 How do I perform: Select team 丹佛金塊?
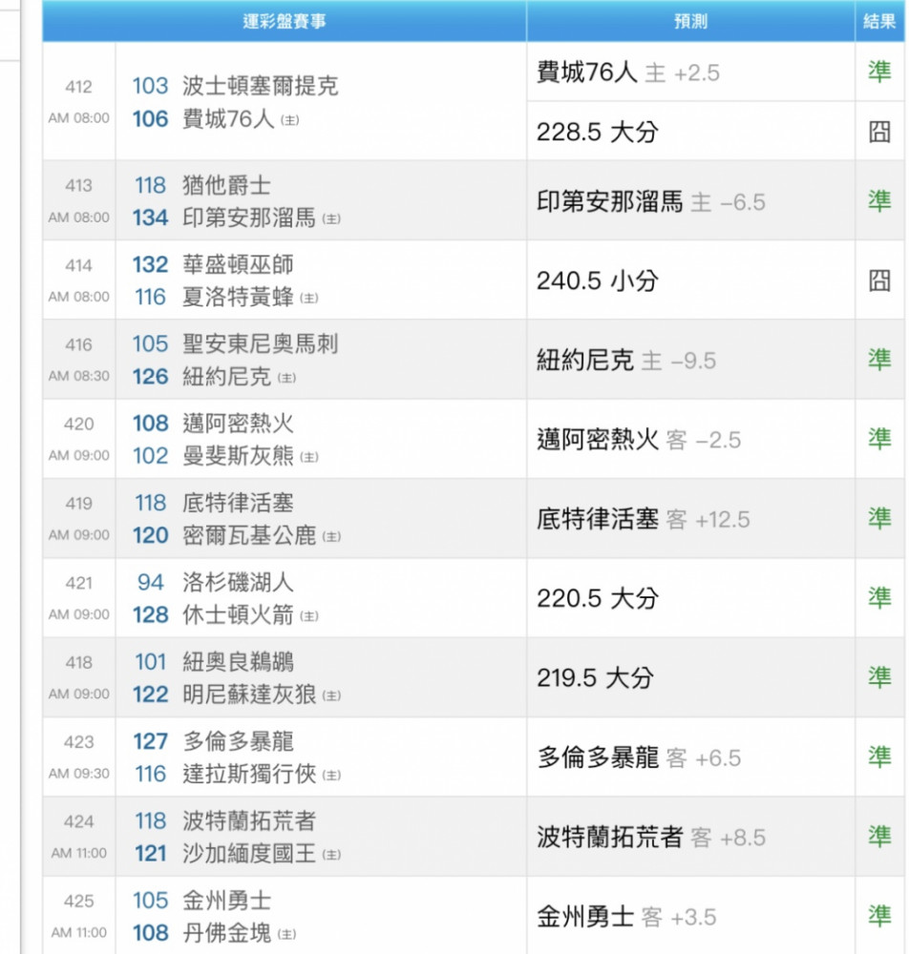226,933
